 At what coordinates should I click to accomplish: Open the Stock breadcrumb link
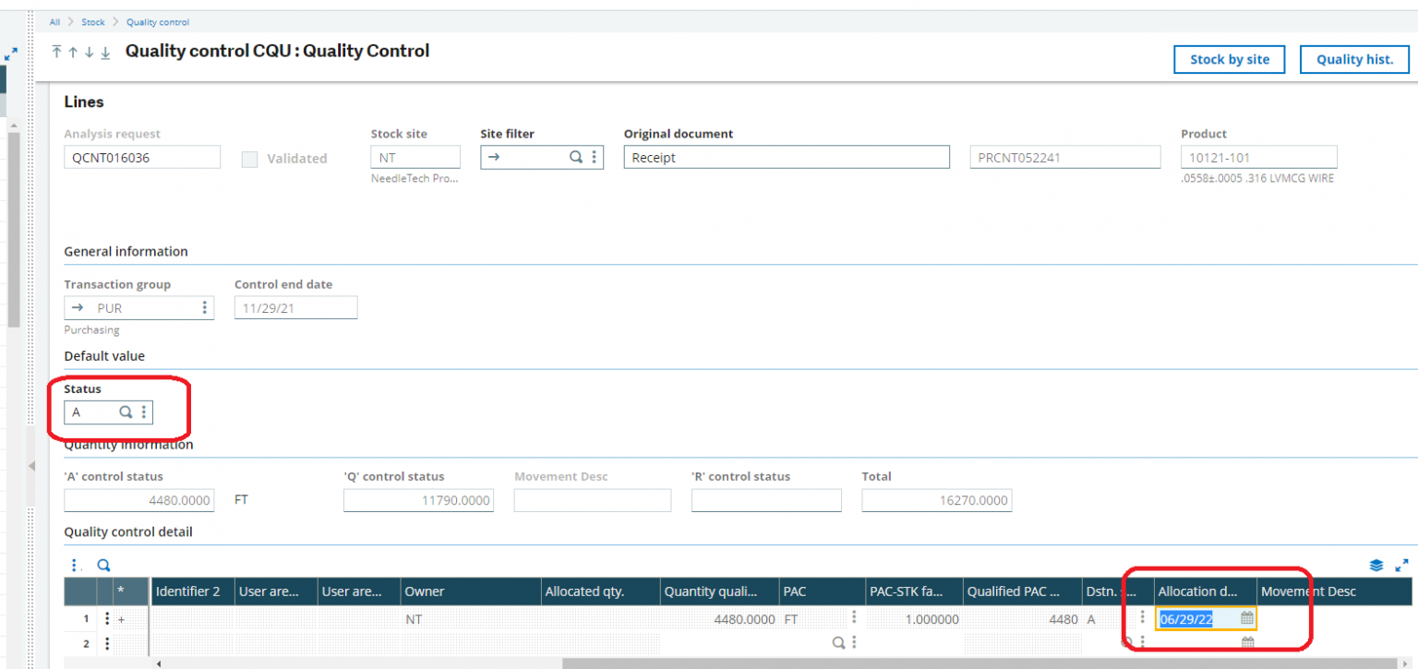(92, 21)
